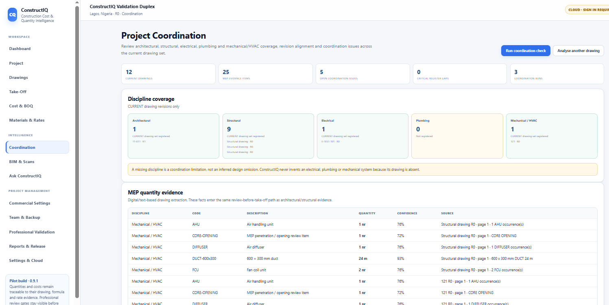Select the Coordination sidebar item

(x=37, y=147)
